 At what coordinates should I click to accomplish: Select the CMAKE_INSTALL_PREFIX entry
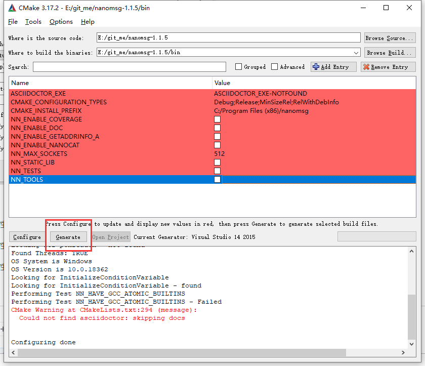point(101,111)
